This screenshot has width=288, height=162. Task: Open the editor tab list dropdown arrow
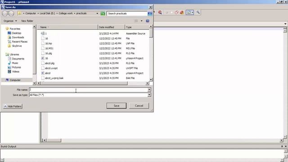click(x=285, y=24)
